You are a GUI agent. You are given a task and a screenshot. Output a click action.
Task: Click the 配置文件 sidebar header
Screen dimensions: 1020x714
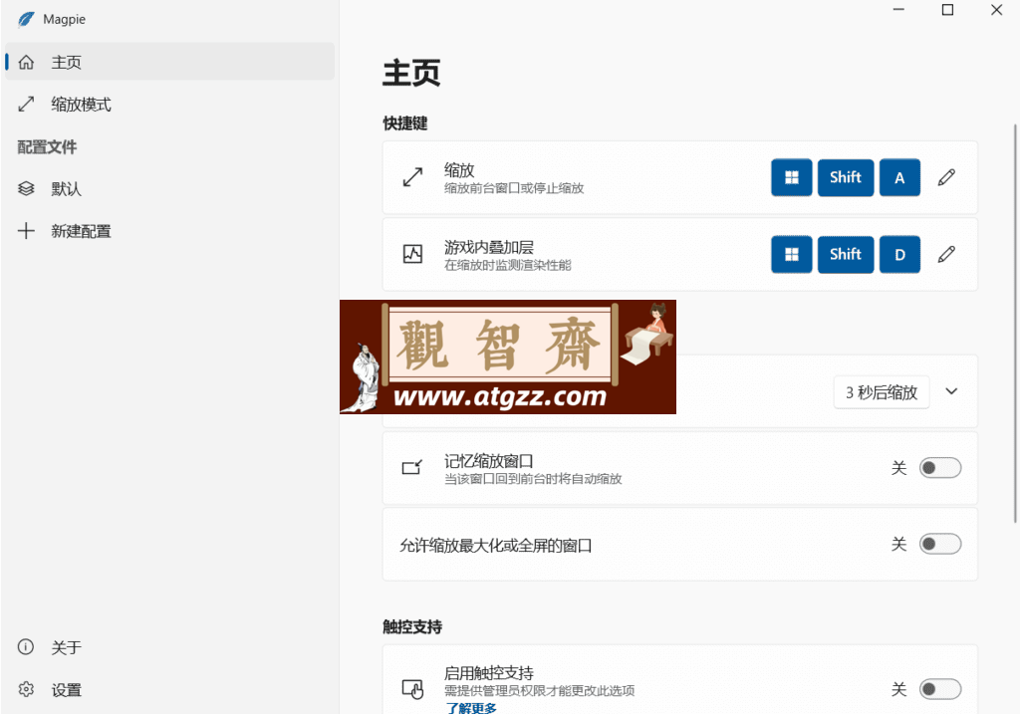47,147
